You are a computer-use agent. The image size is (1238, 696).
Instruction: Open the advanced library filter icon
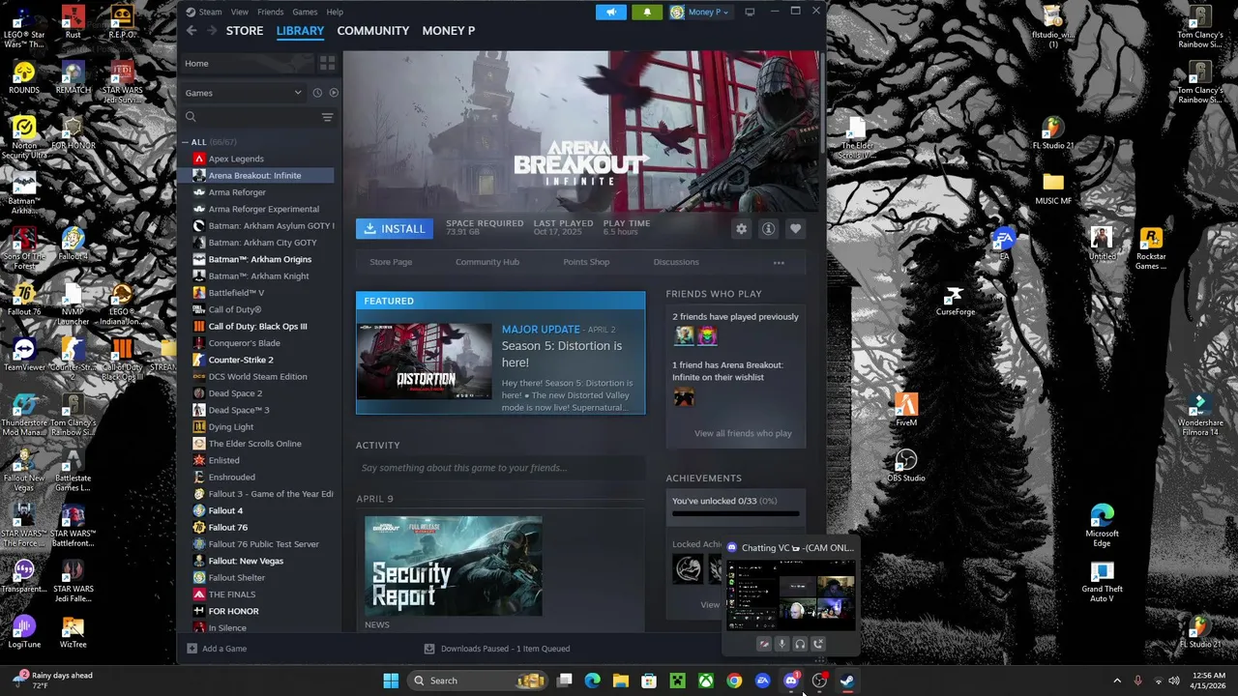click(x=327, y=117)
